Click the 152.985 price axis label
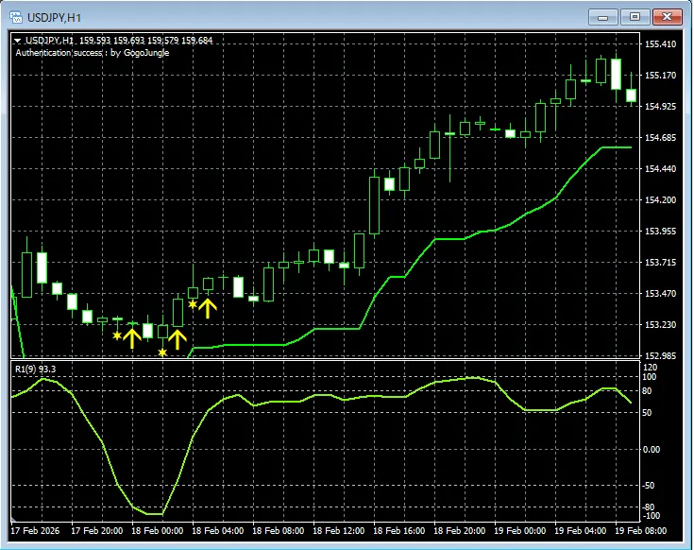694x550 pixels. [660, 355]
